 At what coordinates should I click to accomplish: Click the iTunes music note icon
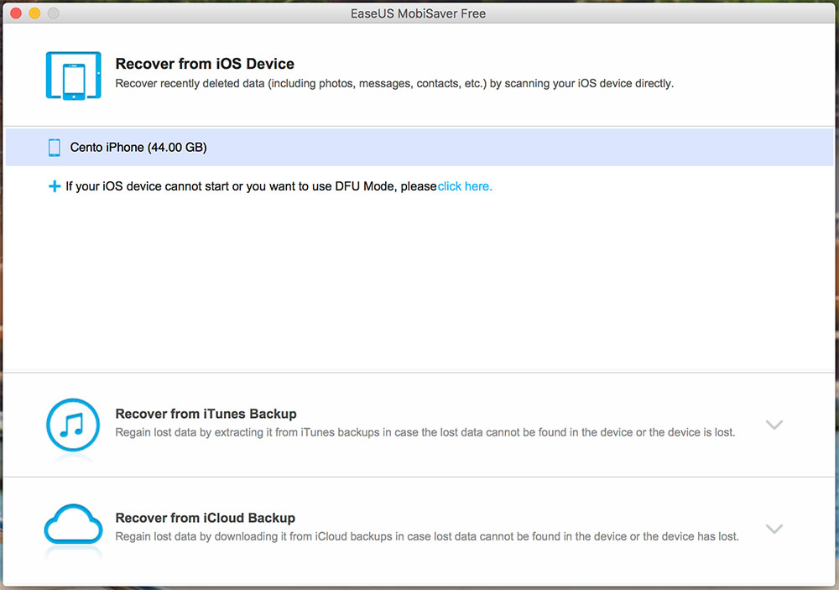coord(73,426)
